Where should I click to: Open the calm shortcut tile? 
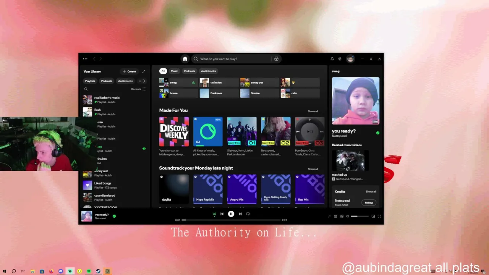click(x=300, y=93)
